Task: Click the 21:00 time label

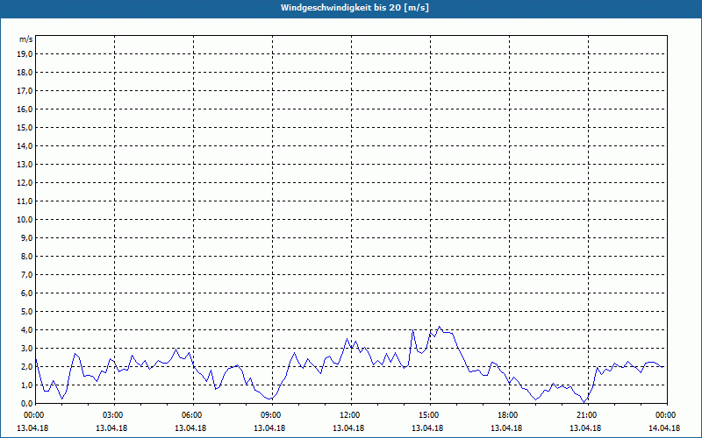Action: tap(588, 415)
